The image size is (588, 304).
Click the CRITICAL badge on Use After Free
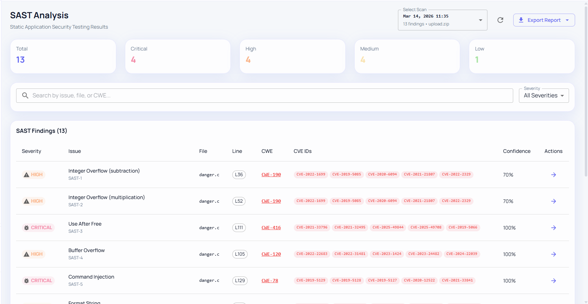(x=38, y=228)
